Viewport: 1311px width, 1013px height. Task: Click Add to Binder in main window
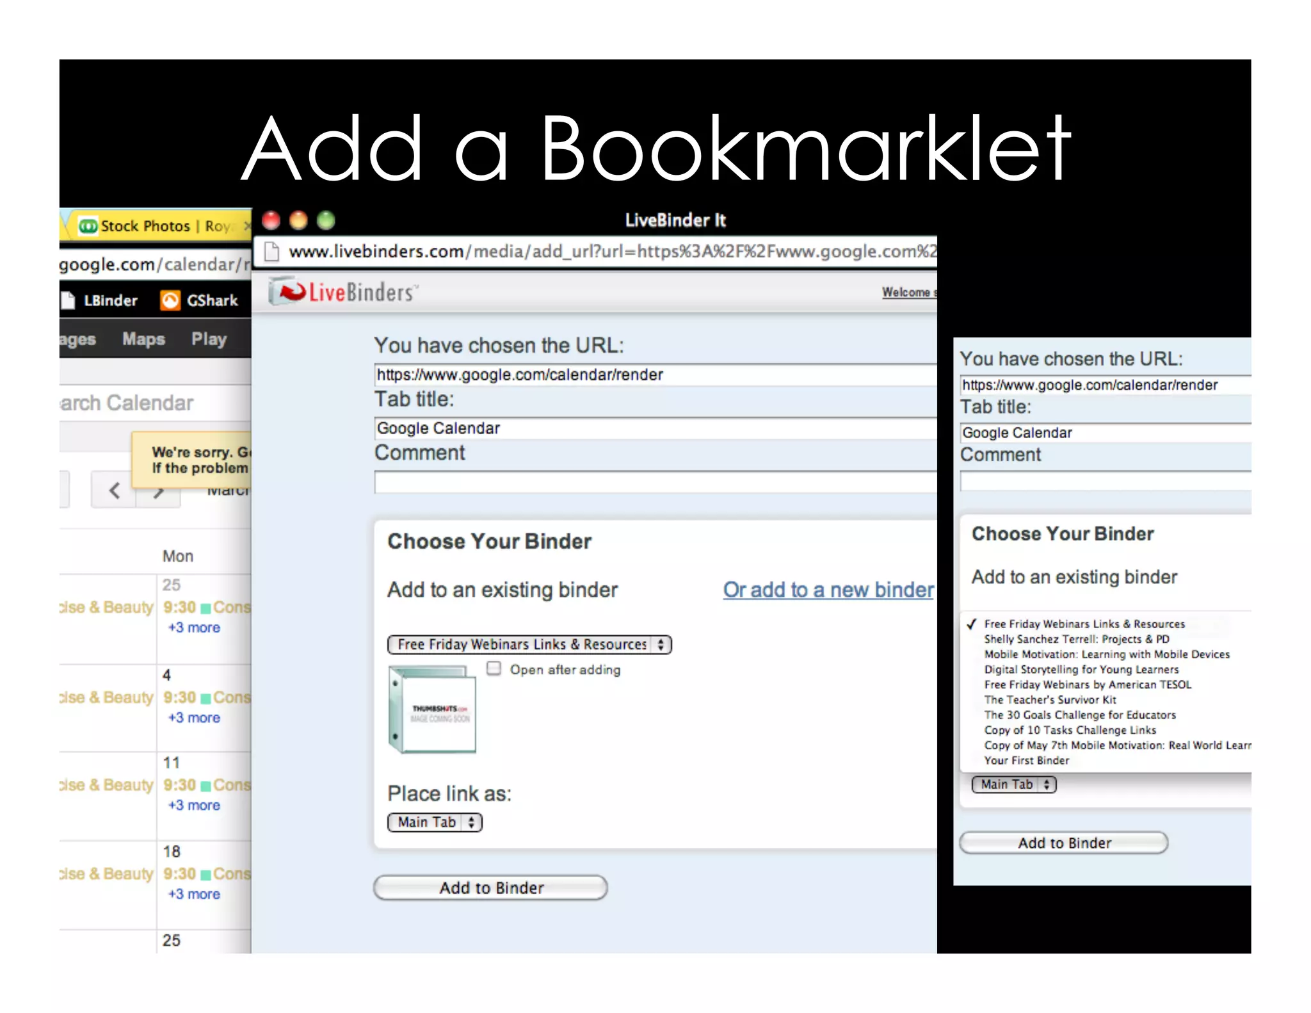tap(490, 887)
